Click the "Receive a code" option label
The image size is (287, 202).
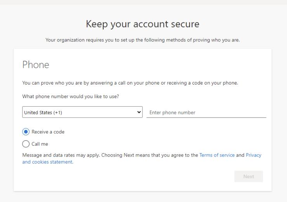point(48,132)
